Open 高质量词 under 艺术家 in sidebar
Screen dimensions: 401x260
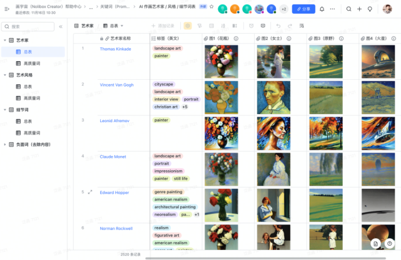coord(33,64)
